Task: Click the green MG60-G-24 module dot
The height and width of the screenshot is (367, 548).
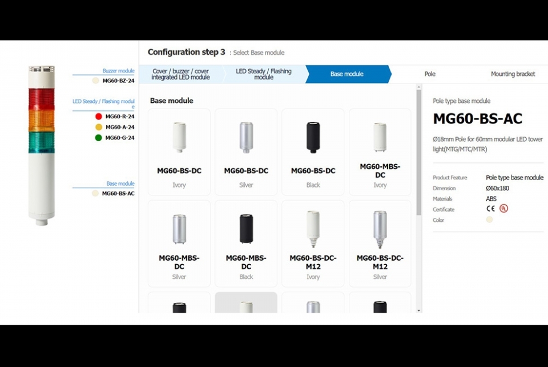Action: pos(99,138)
